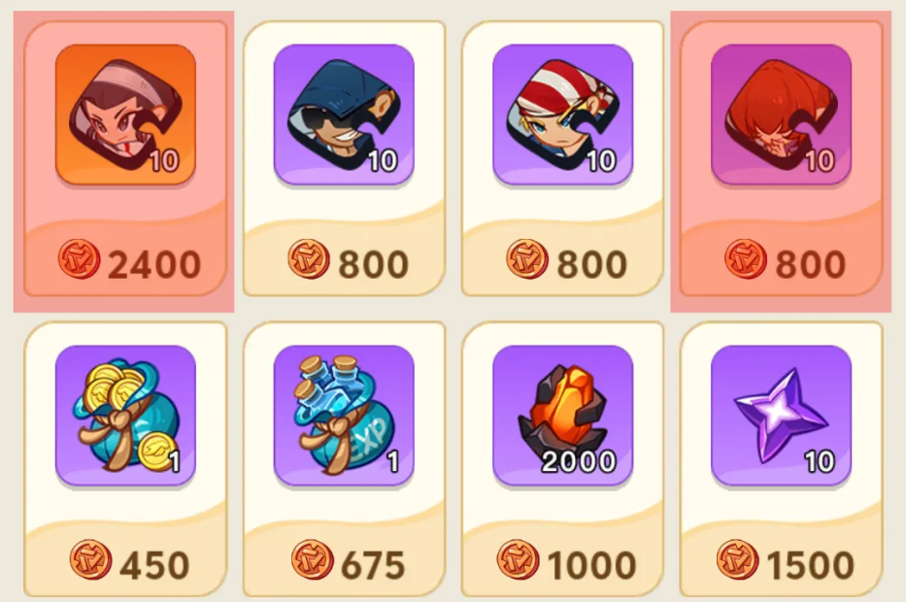Viewport: 906px width, 602px height.
Task: Choose the gold coin bag item icon
Action: (125, 416)
